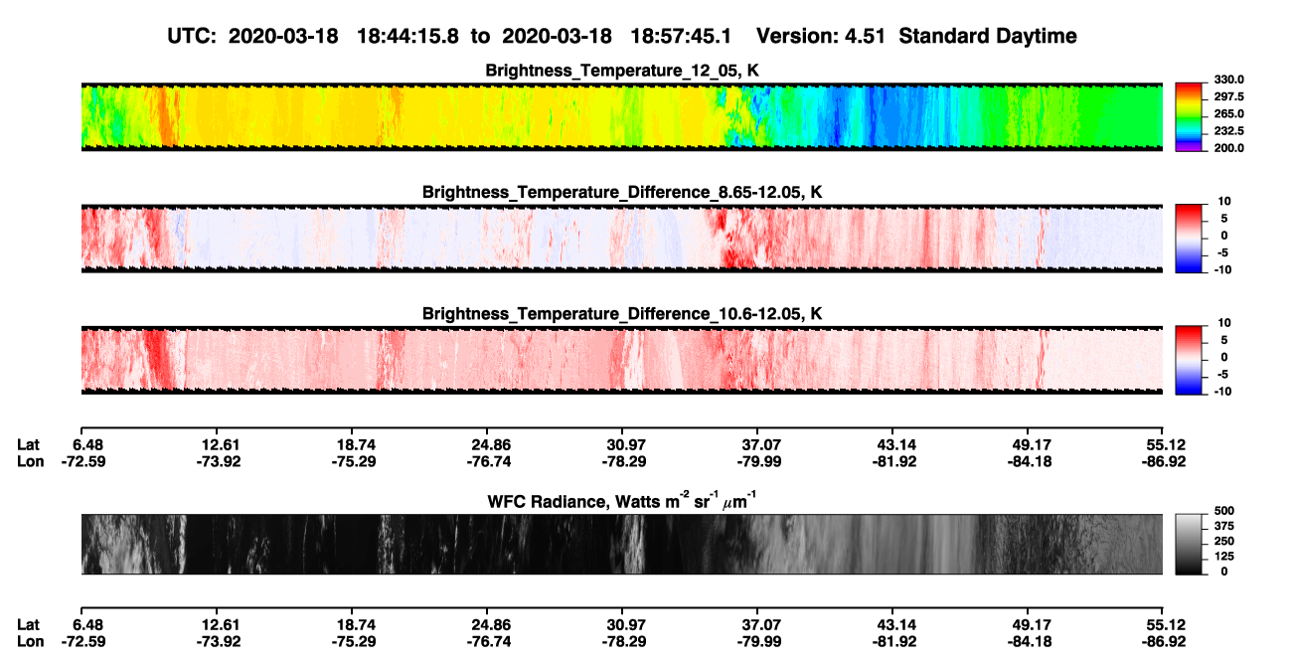Click the Version: 4.51 text

[x=819, y=36]
